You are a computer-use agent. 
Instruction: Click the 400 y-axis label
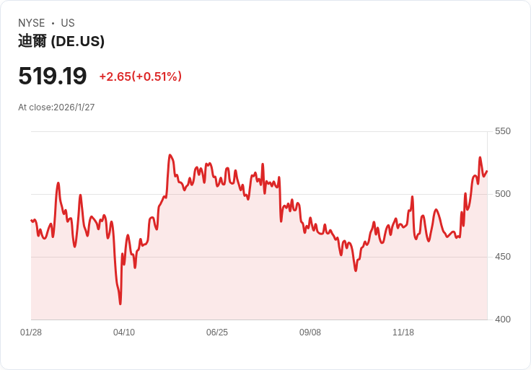(502, 320)
